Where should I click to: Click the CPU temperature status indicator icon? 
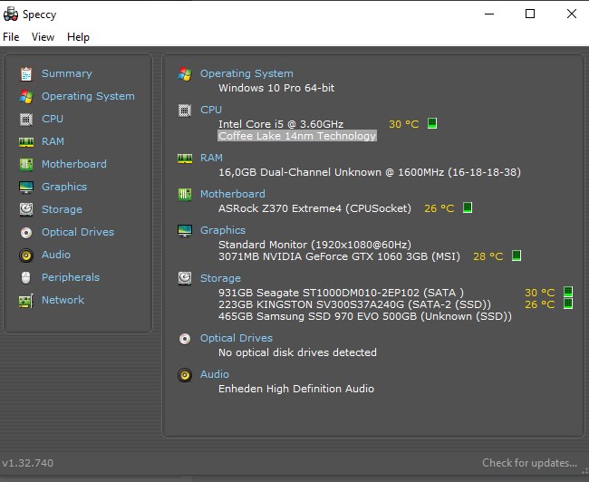(432, 123)
